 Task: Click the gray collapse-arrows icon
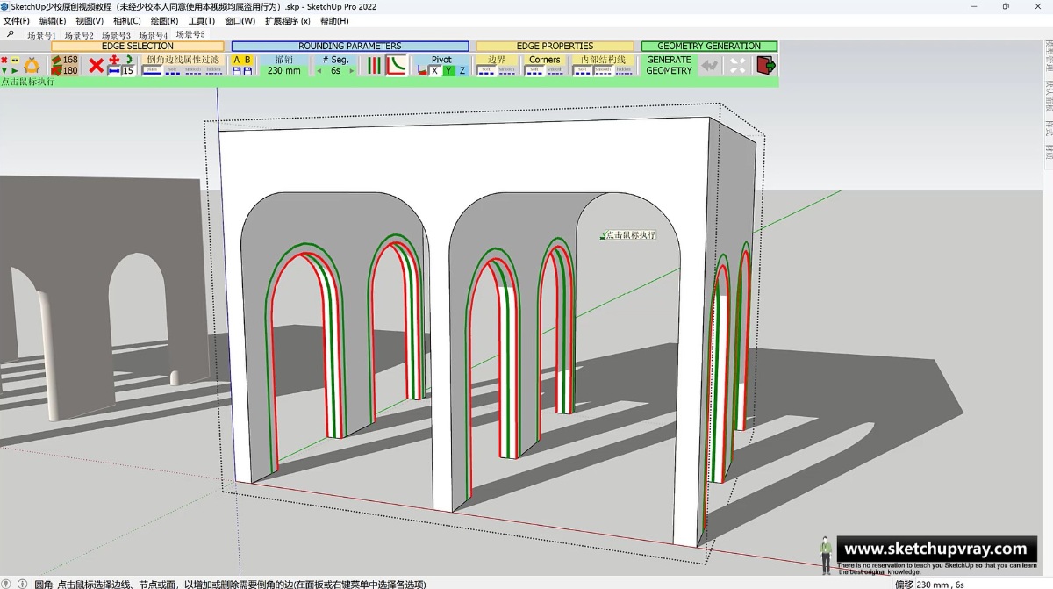pos(738,66)
